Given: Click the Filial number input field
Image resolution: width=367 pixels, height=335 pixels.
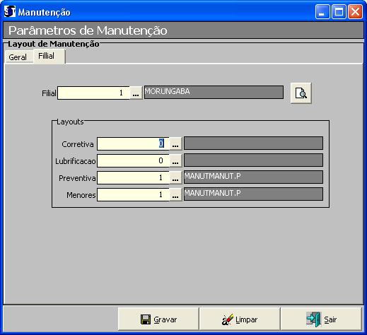Looking at the screenshot, I should (93, 93).
